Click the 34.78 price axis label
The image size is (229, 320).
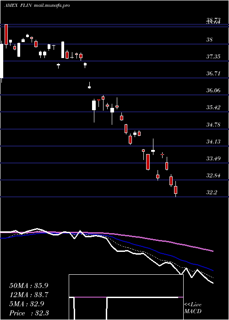coord(213,124)
